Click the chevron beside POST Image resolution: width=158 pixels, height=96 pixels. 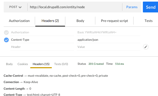pos(20,7)
